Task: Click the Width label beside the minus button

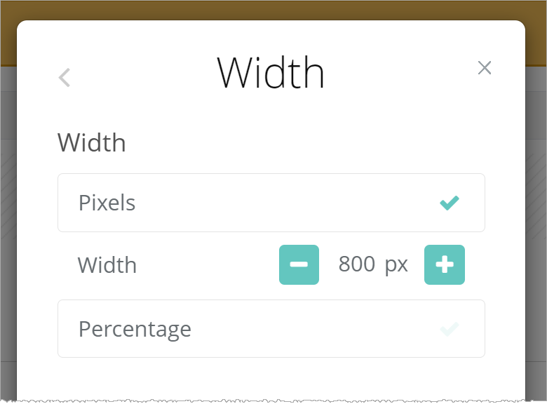Action: [x=107, y=265]
